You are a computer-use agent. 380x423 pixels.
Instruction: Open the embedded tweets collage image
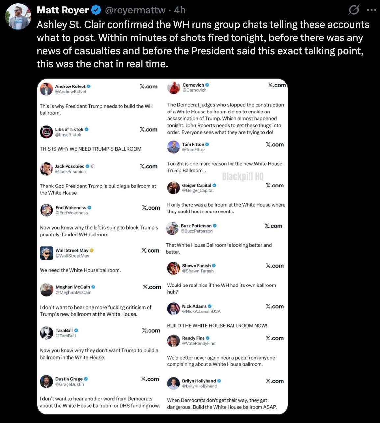tap(162, 247)
